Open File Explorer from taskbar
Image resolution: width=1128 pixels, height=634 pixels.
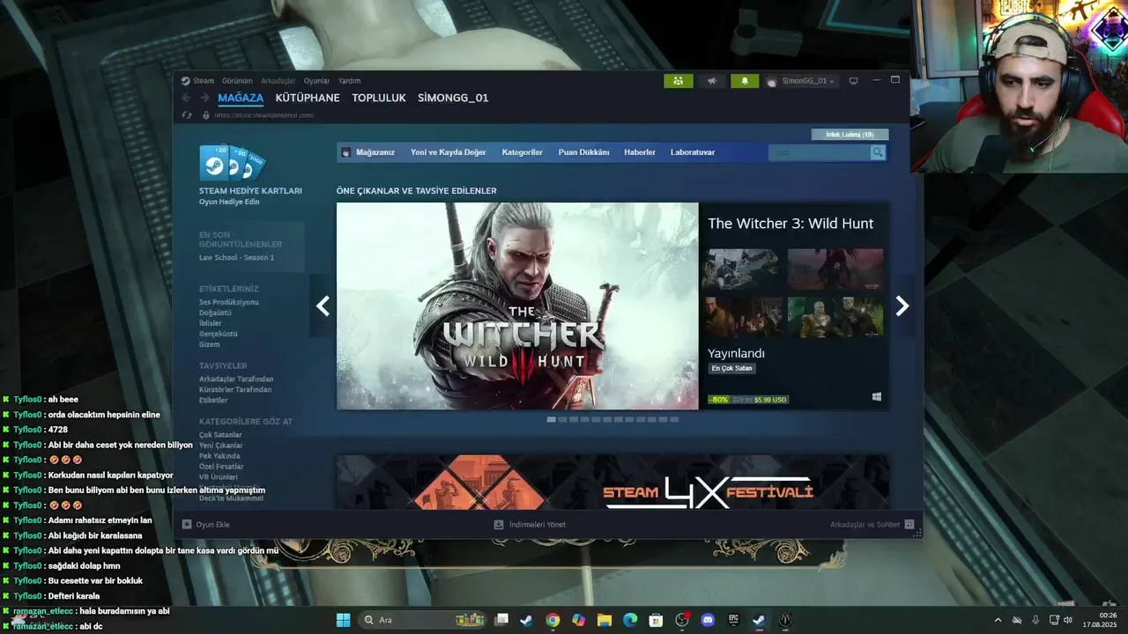coord(605,620)
